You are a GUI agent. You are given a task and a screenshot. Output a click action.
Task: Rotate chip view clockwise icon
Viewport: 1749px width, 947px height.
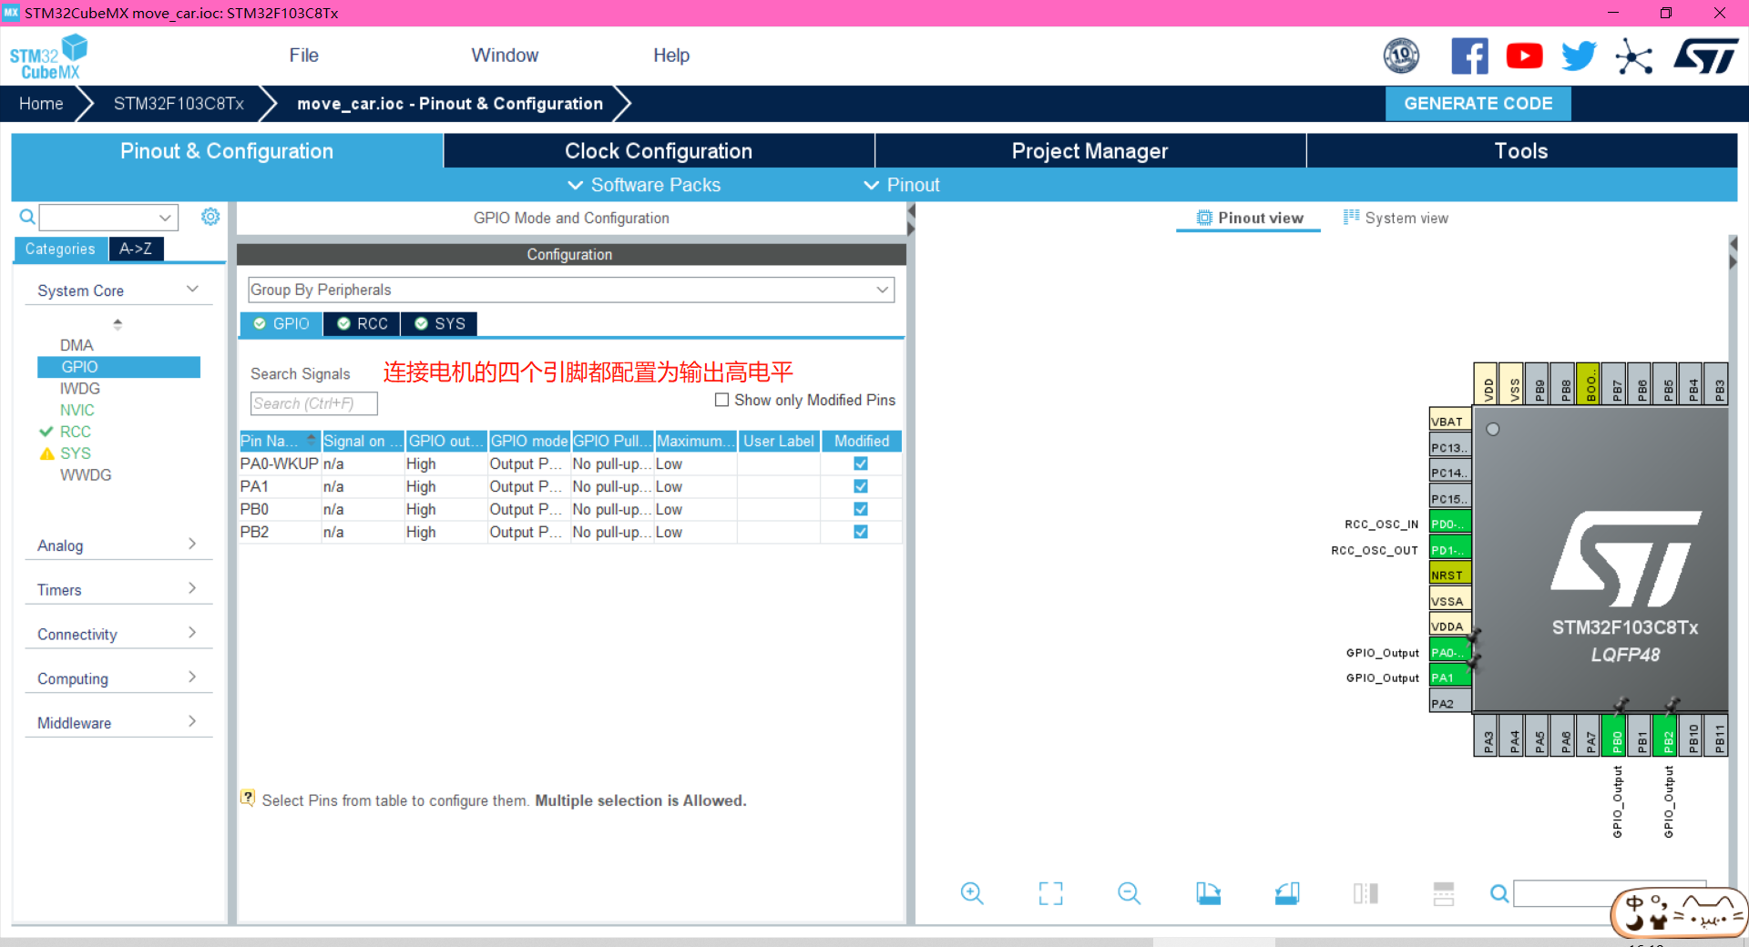click(1208, 893)
